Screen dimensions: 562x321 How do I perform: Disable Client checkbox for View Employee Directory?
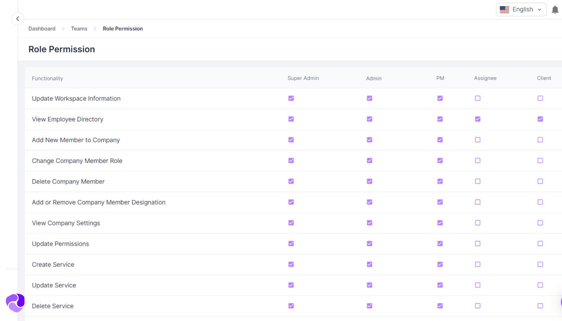pyautogui.click(x=540, y=119)
